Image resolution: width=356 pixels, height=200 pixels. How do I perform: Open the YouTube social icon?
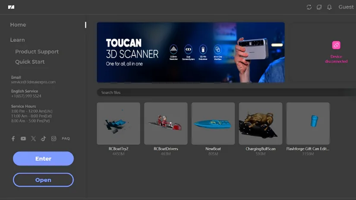23,138
